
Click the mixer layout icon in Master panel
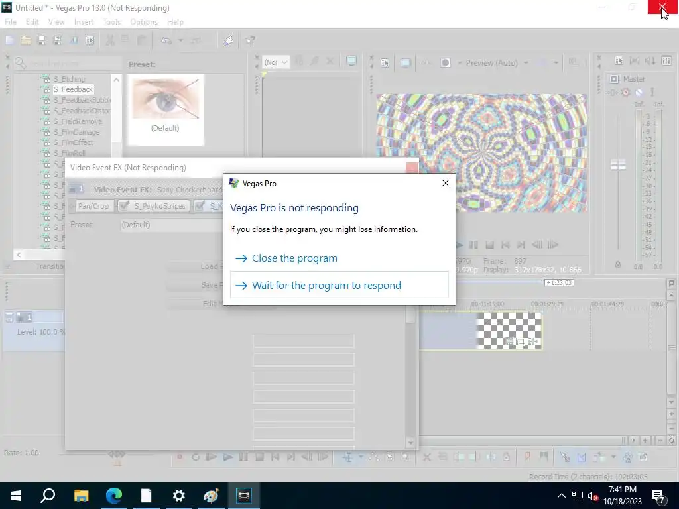pos(666,60)
